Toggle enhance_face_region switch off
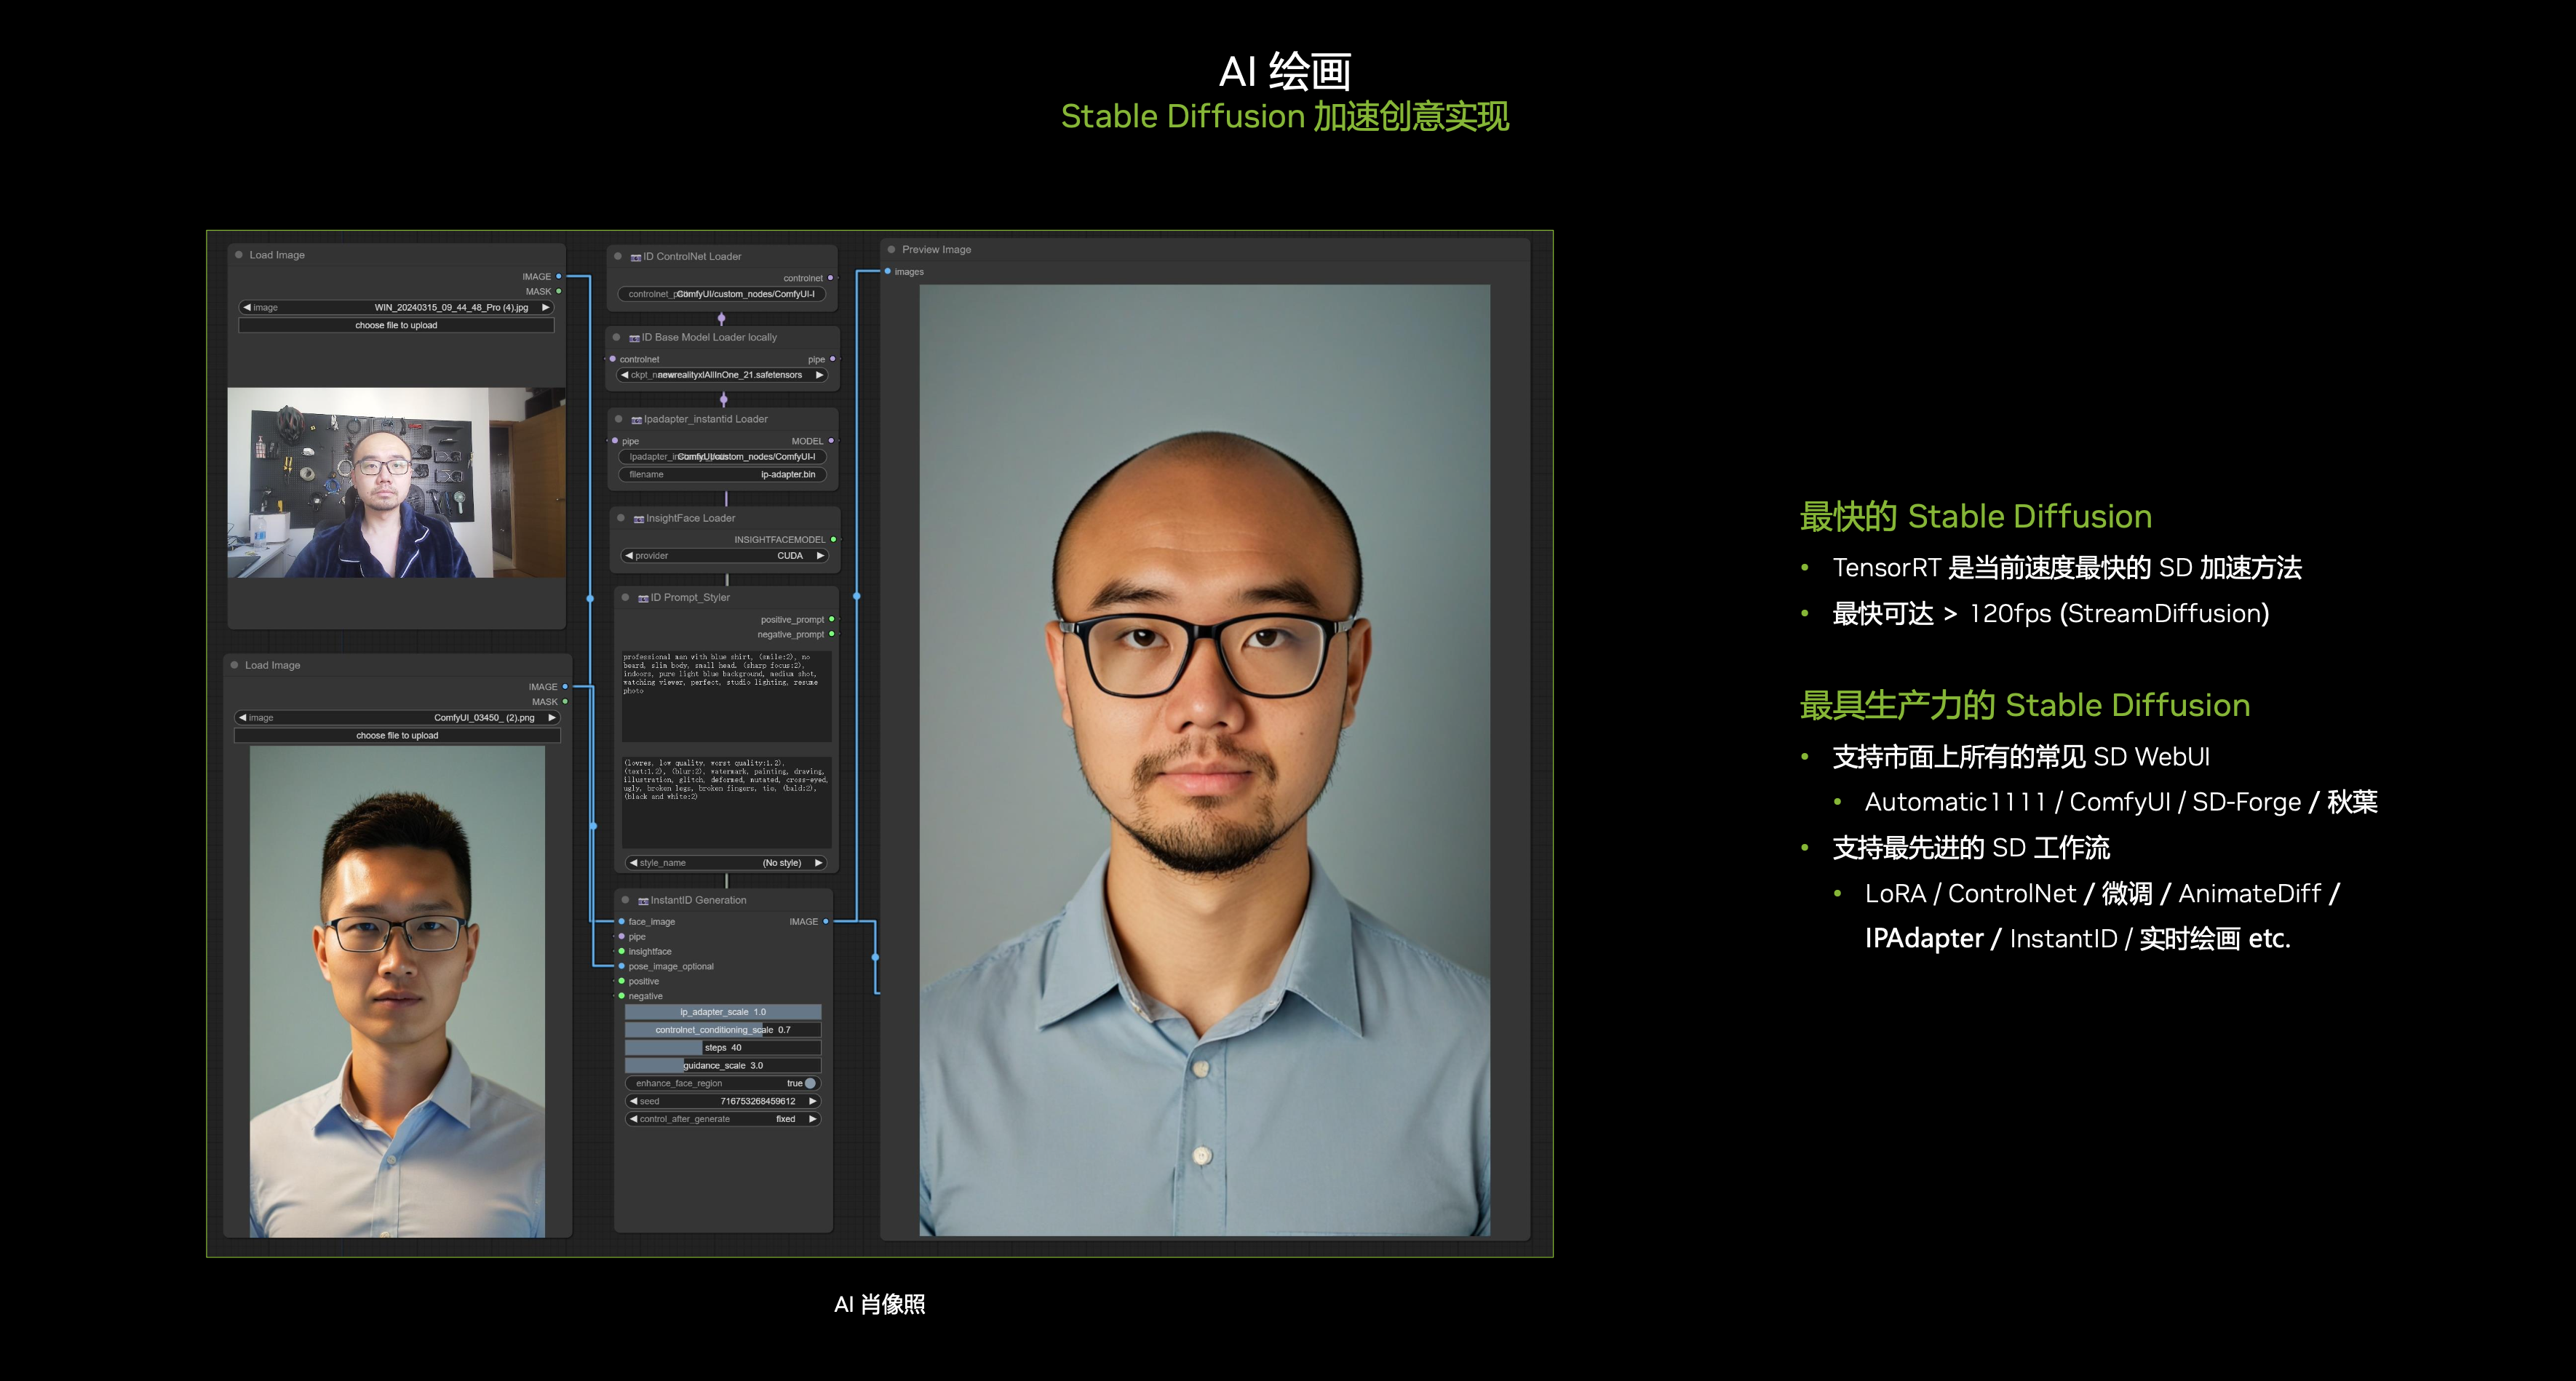The height and width of the screenshot is (1381, 2576). coord(810,1083)
